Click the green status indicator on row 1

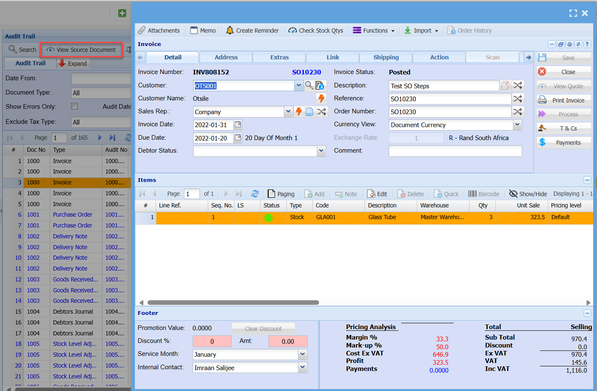[268, 217]
